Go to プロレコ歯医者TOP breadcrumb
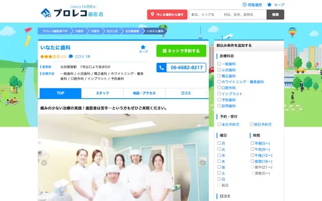Image resolution: width=322 pixels, height=201 pixels. [55, 31]
